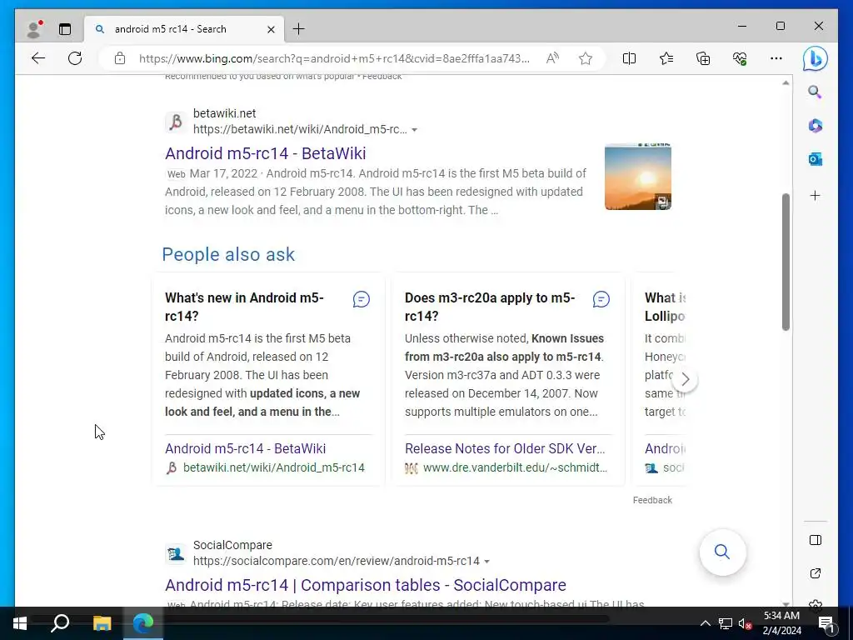Open the profile avatar icon

click(35, 29)
